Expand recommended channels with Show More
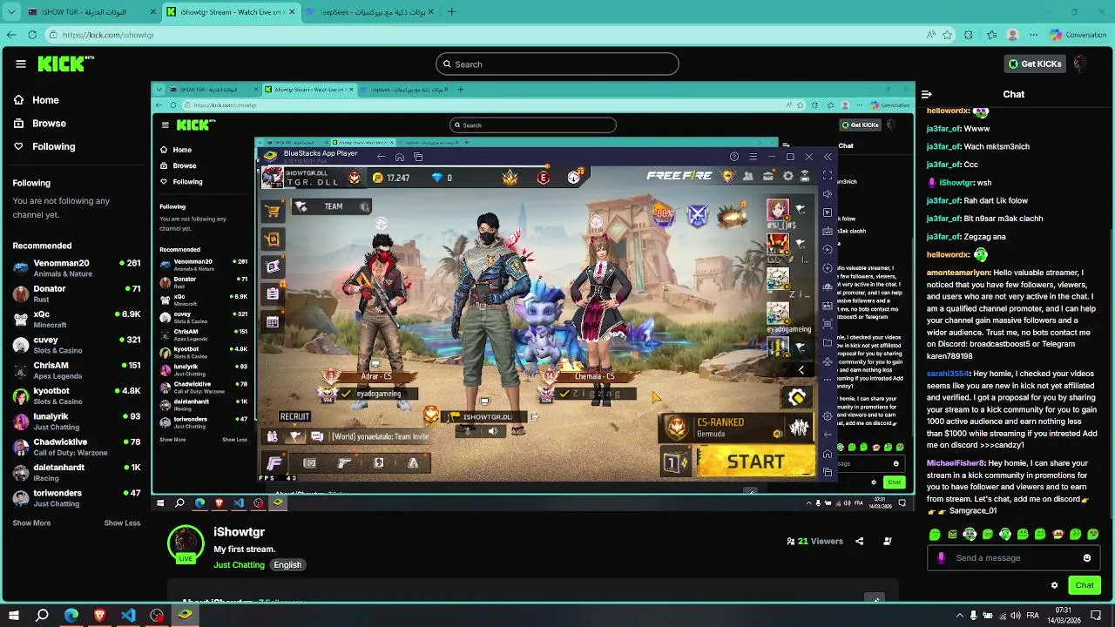 point(31,522)
